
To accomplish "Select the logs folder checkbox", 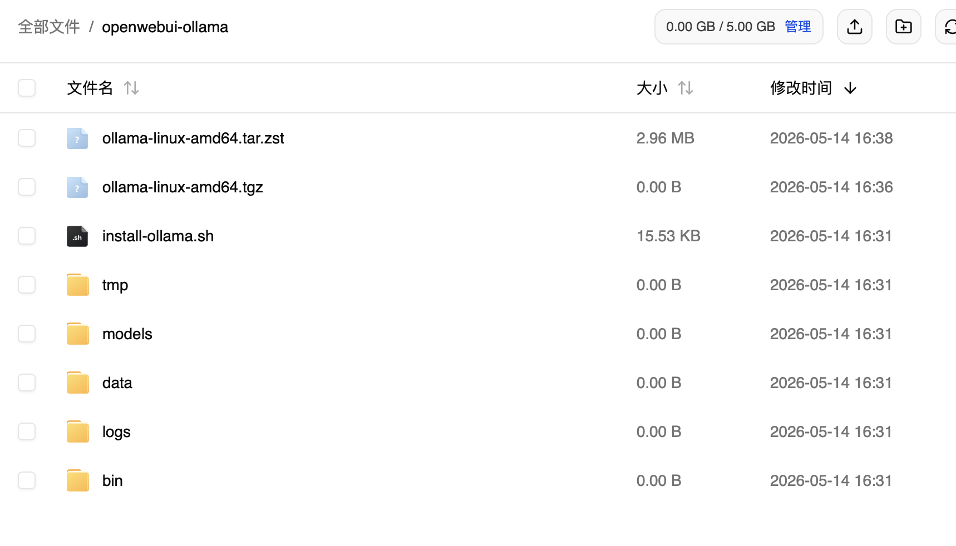I will coord(27,431).
